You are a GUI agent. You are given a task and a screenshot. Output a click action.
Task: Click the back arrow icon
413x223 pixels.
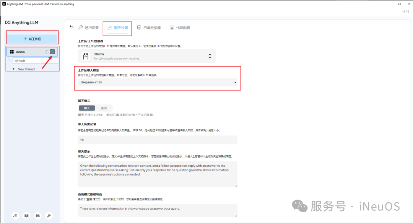pos(72,27)
